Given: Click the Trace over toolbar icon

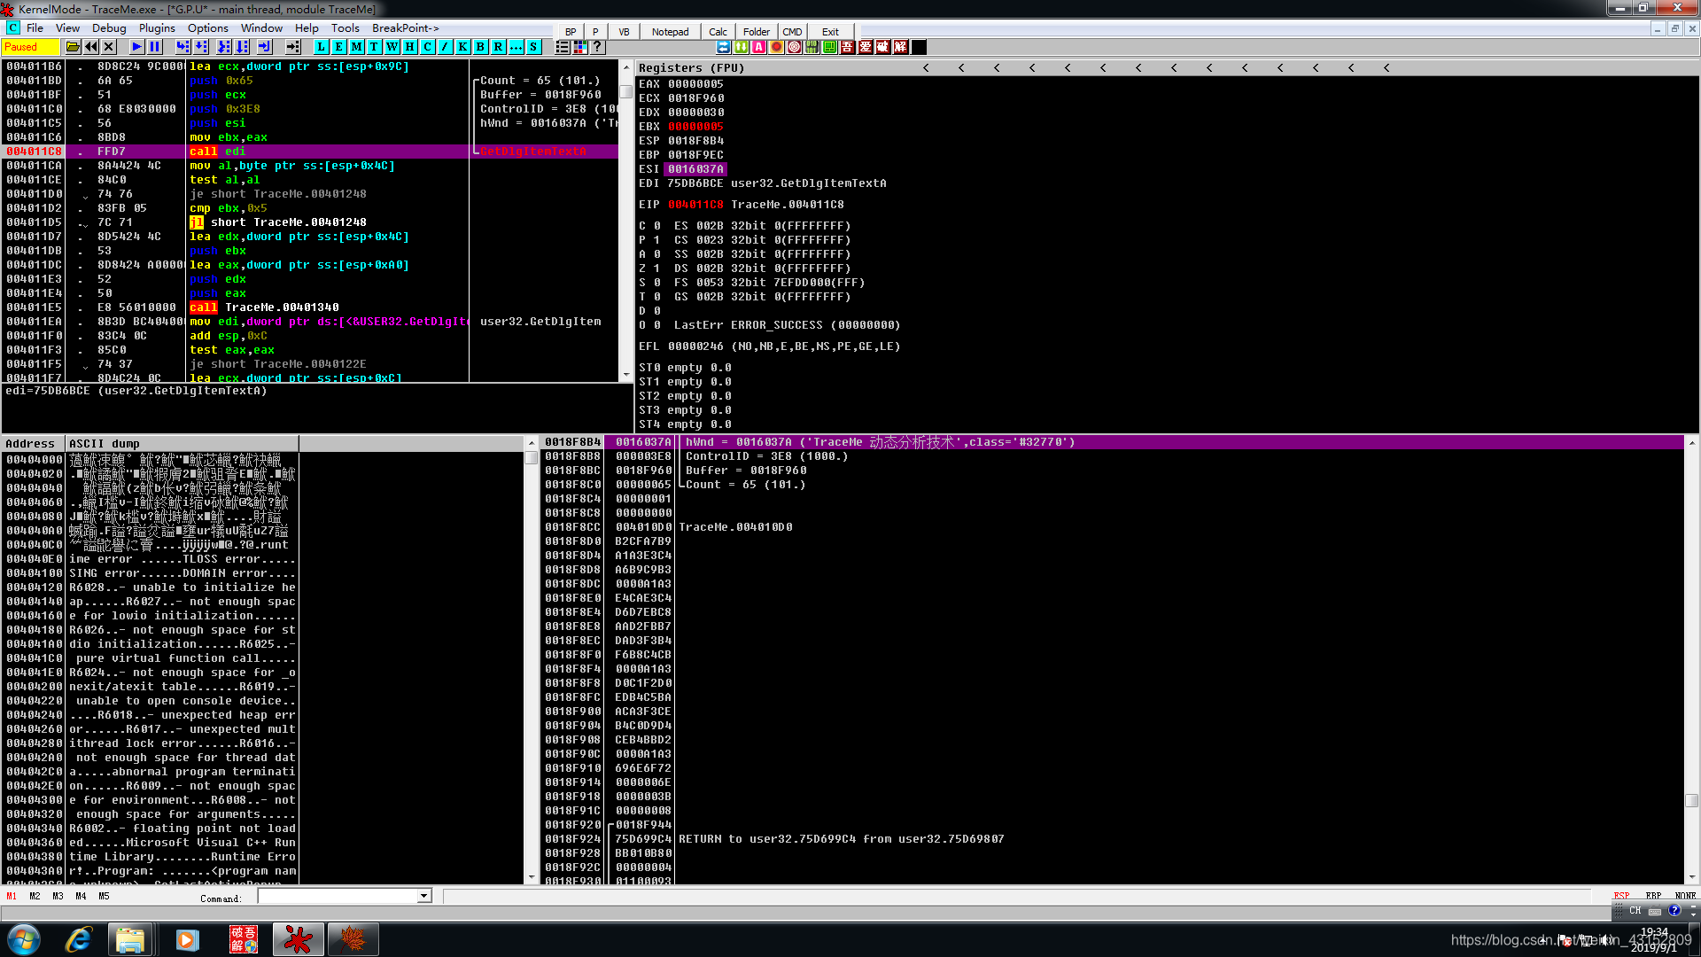Looking at the screenshot, I should 243,47.
